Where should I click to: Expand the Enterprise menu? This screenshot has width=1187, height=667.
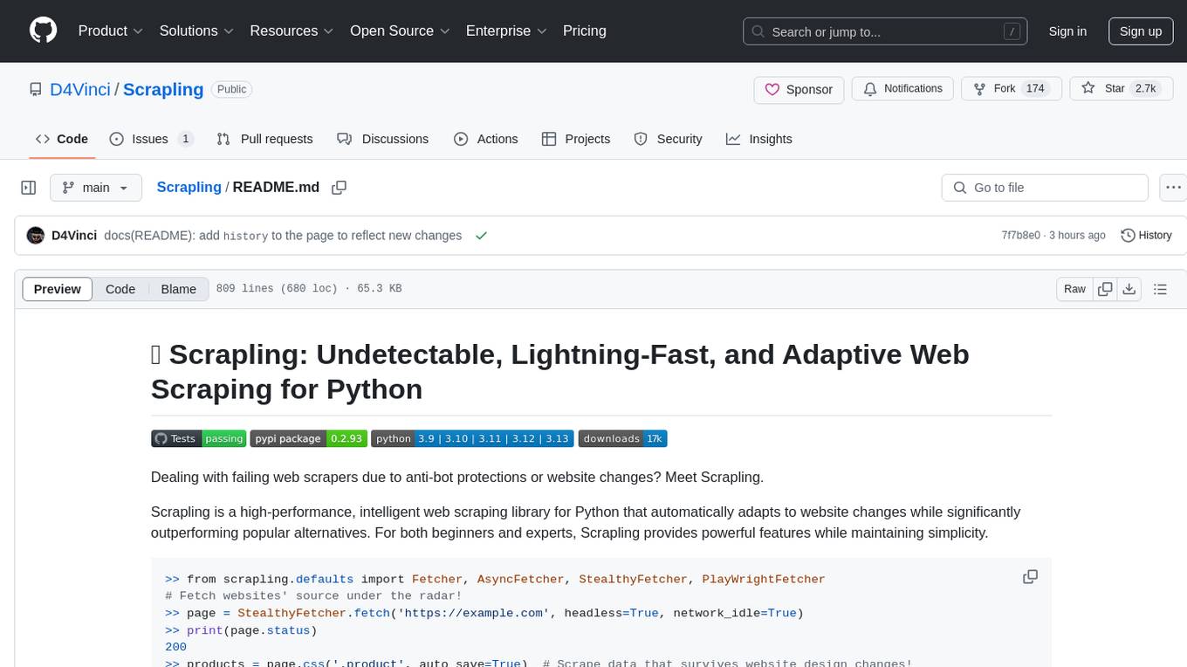click(506, 31)
